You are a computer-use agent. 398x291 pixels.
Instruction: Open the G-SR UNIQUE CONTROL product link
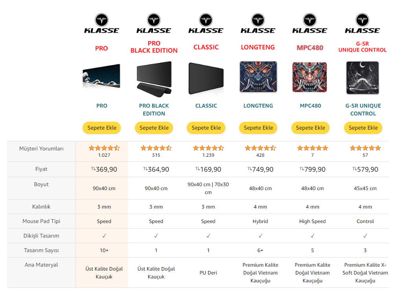tap(363, 110)
